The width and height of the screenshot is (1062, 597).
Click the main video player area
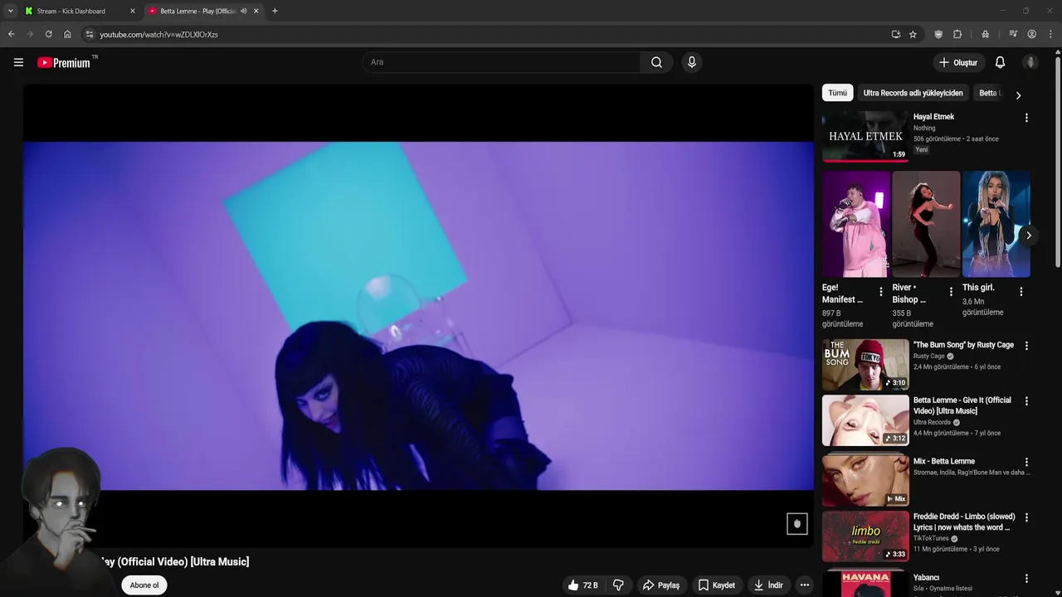tap(418, 315)
